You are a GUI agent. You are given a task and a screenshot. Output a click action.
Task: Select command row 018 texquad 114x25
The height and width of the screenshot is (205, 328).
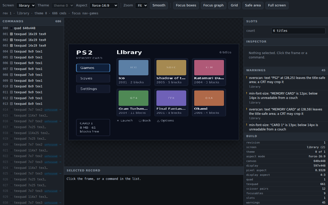32,133
